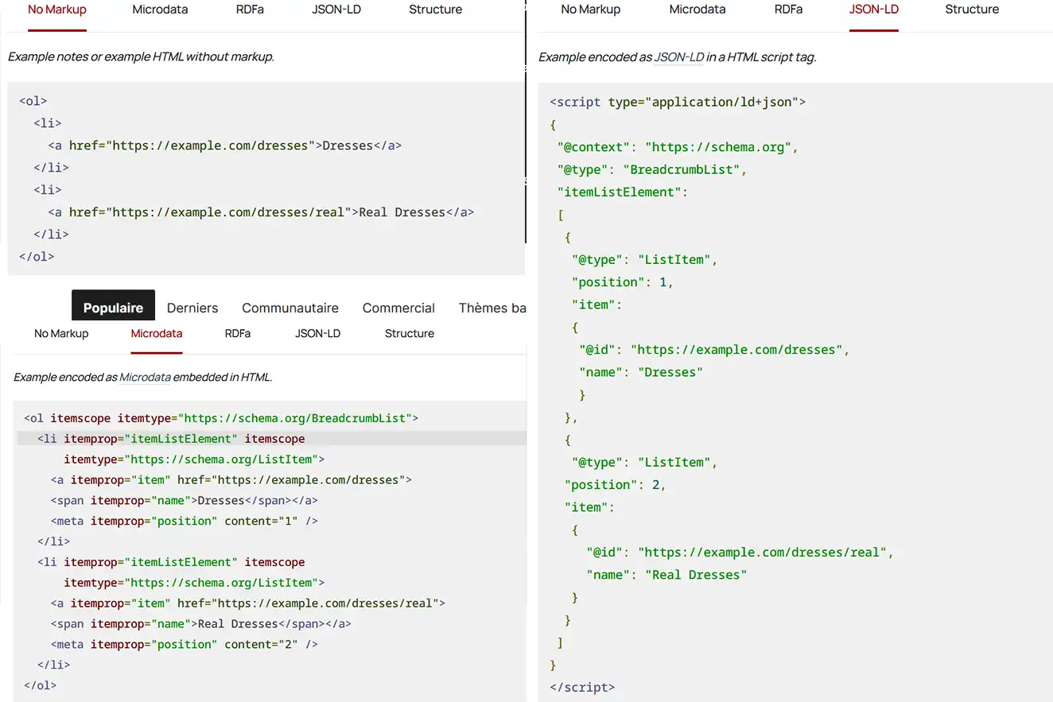Click the meta position content="1" line
This screenshot has width=1053, height=702.
click(185, 522)
